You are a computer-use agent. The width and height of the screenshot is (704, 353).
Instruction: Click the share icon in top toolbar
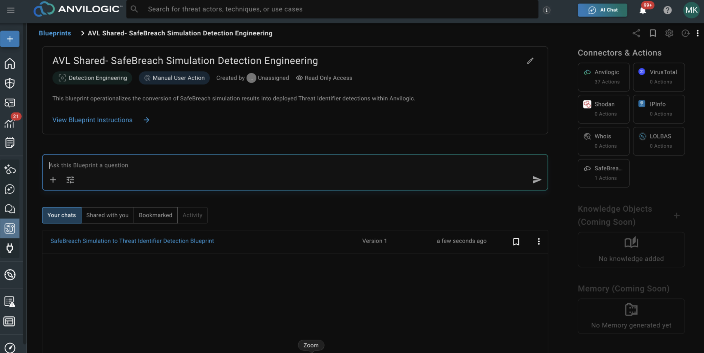point(636,33)
